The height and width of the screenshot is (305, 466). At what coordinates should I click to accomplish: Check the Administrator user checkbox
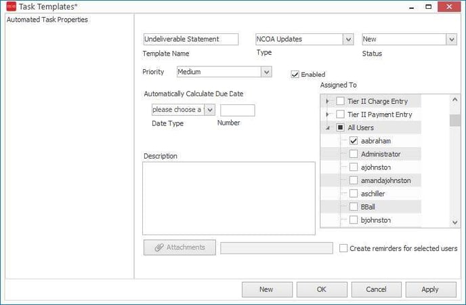click(354, 154)
